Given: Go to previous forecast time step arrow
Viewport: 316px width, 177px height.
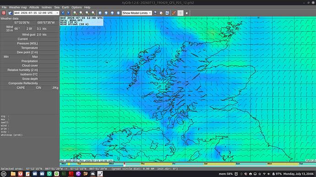Looking at the screenshot, I should [x=63, y=13].
